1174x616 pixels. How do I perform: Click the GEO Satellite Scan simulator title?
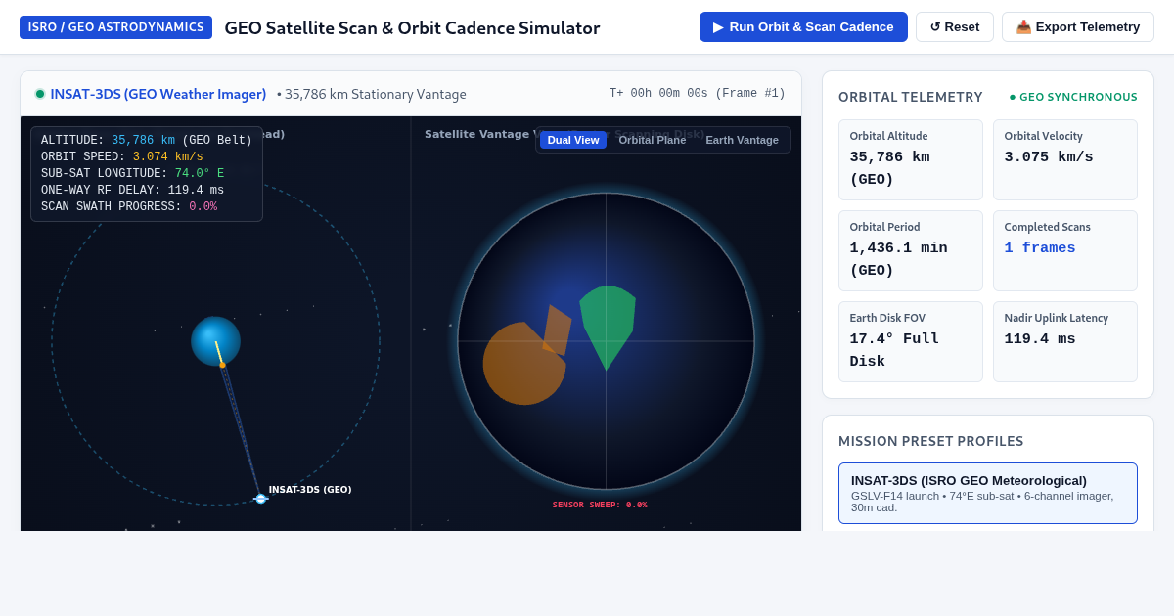pos(412,27)
